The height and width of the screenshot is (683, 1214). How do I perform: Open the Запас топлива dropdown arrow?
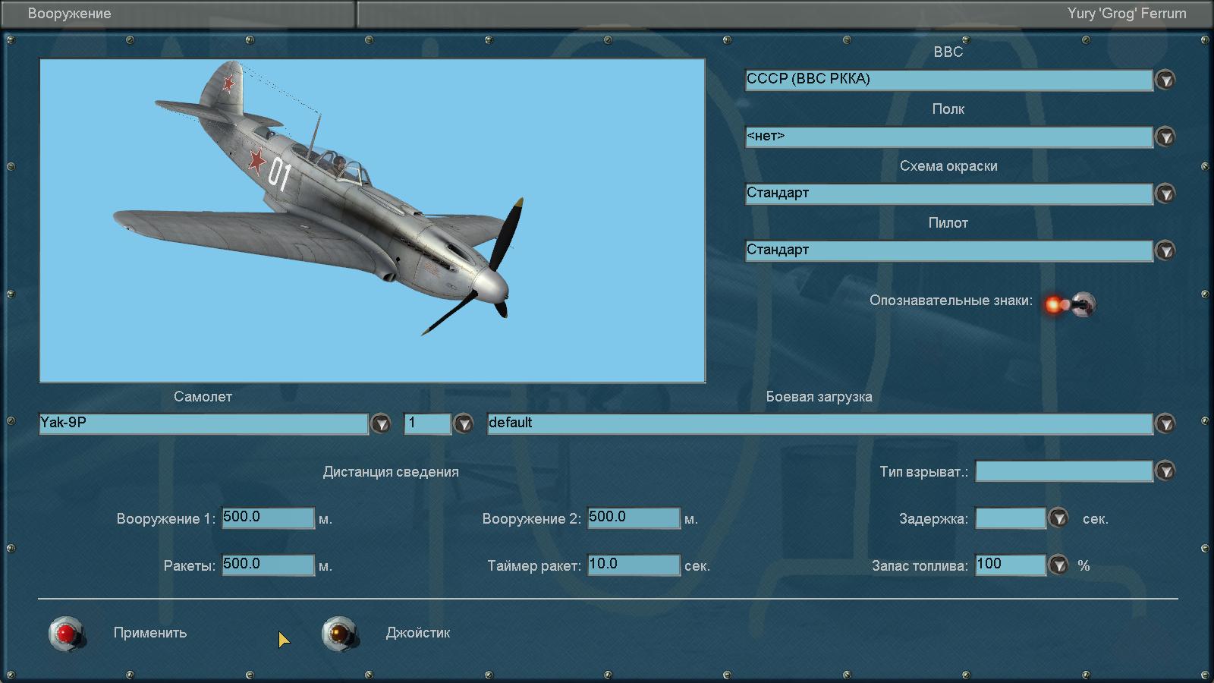click(1058, 565)
